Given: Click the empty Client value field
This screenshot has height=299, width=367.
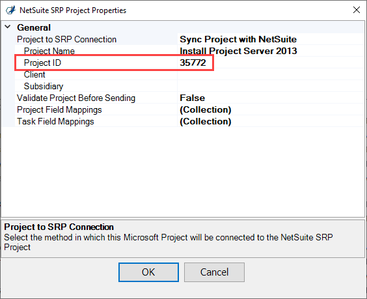Looking at the screenshot, I should (x=271, y=74).
